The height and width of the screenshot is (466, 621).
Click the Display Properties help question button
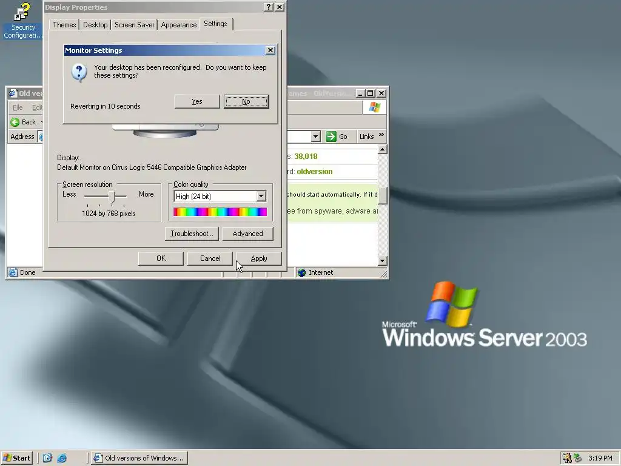coord(269,7)
